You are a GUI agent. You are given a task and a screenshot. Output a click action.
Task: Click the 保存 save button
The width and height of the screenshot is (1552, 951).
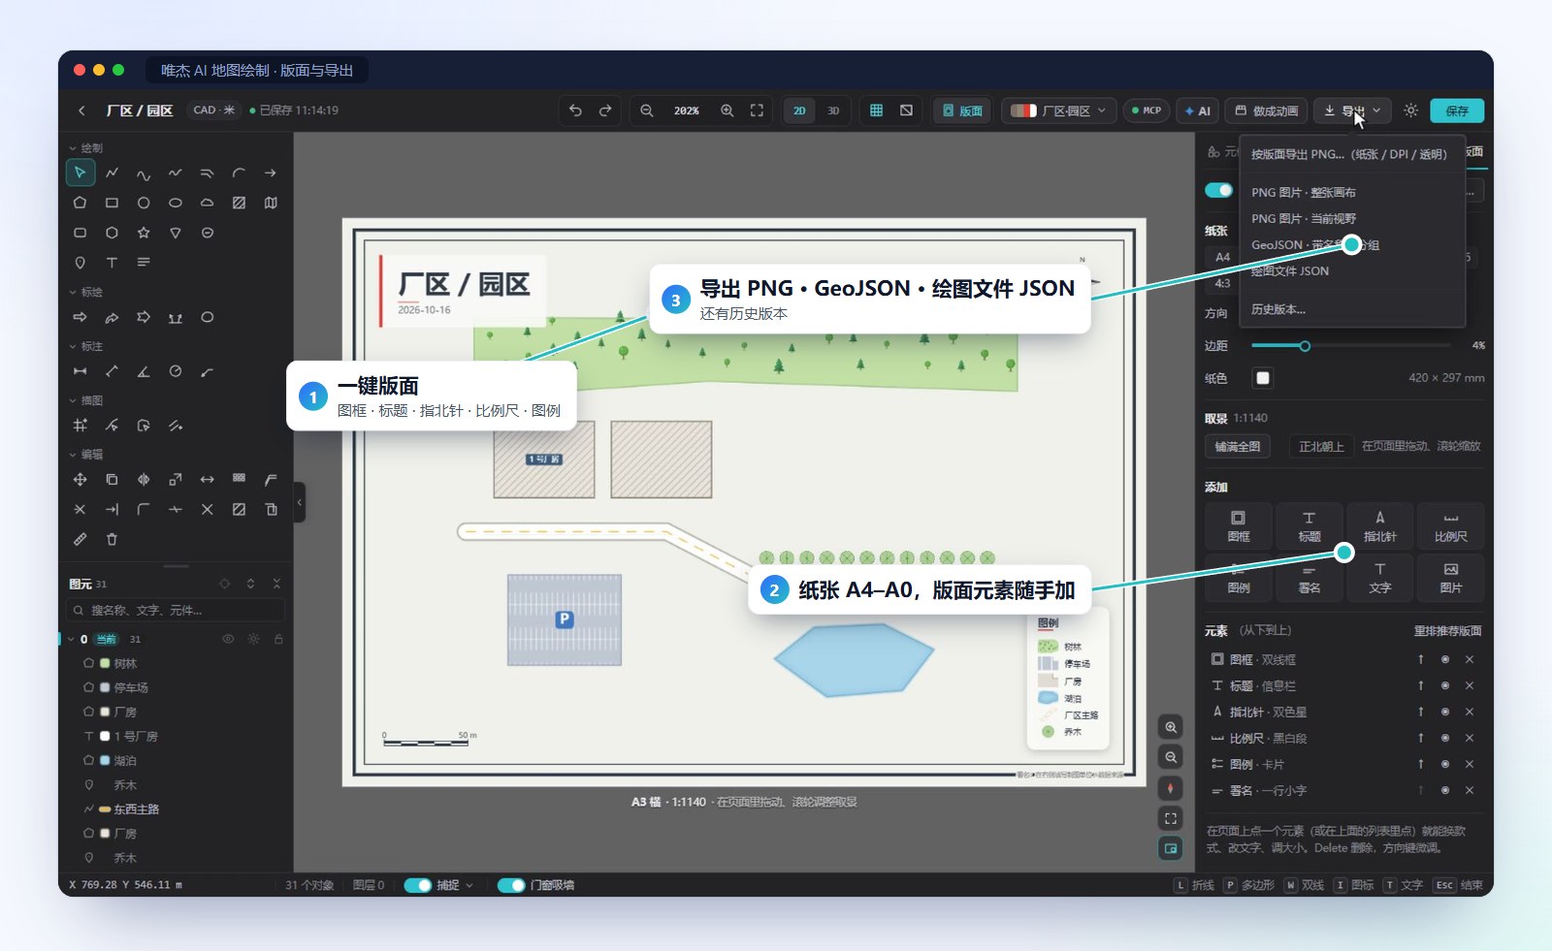click(1457, 111)
